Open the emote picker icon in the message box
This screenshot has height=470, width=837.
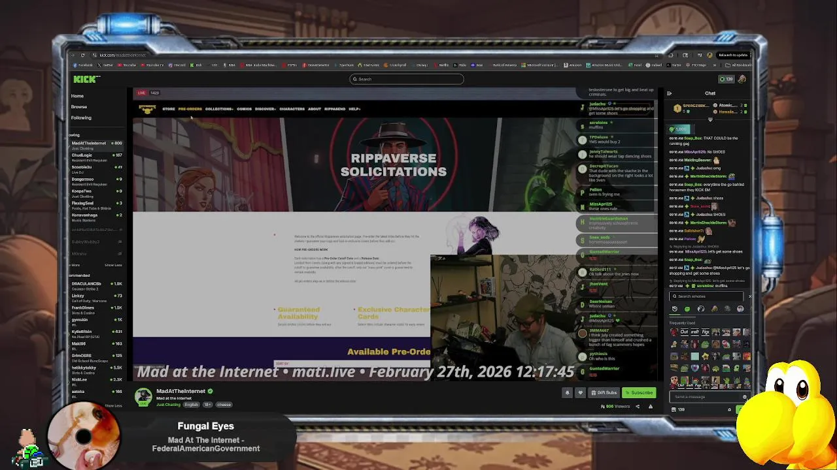745,397
